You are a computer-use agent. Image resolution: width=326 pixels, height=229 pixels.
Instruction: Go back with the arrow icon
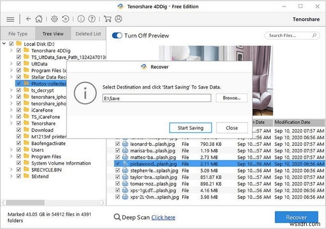[x=28, y=19]
